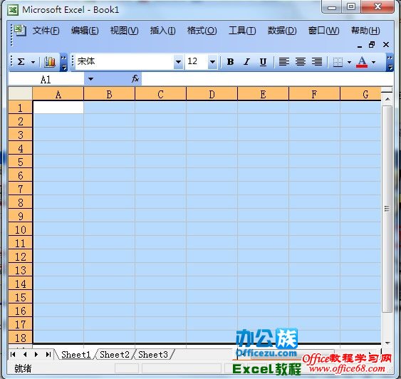Click into the formula bar
Screen dimensions: 401x379
(267, 79)
